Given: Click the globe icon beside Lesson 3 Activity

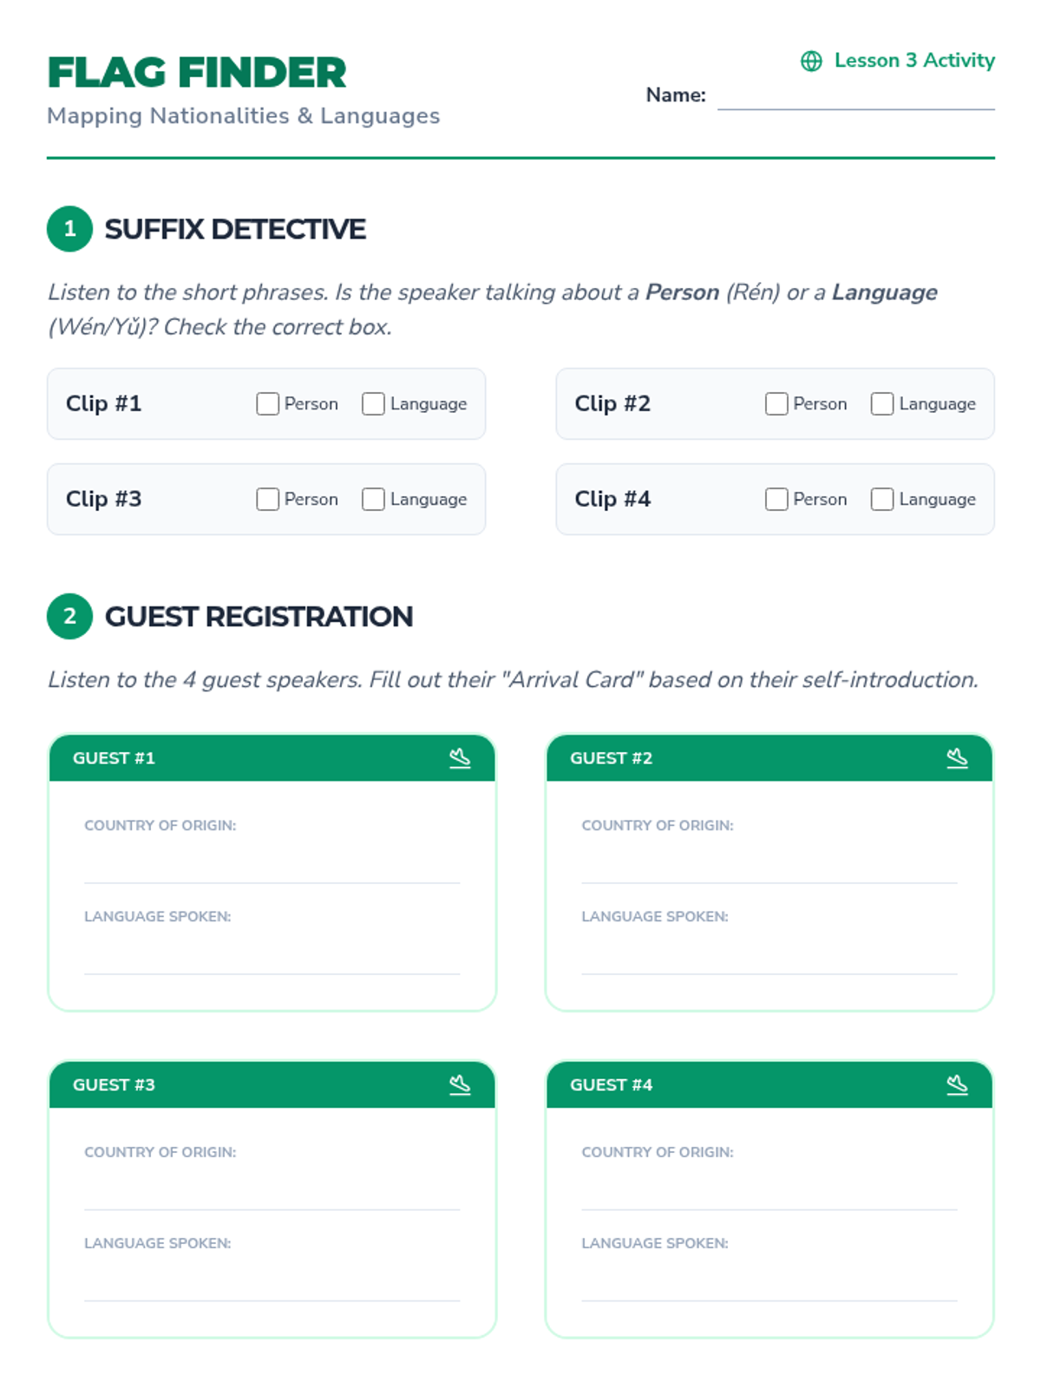Looking at the screenshot, I should pos(811,61).
